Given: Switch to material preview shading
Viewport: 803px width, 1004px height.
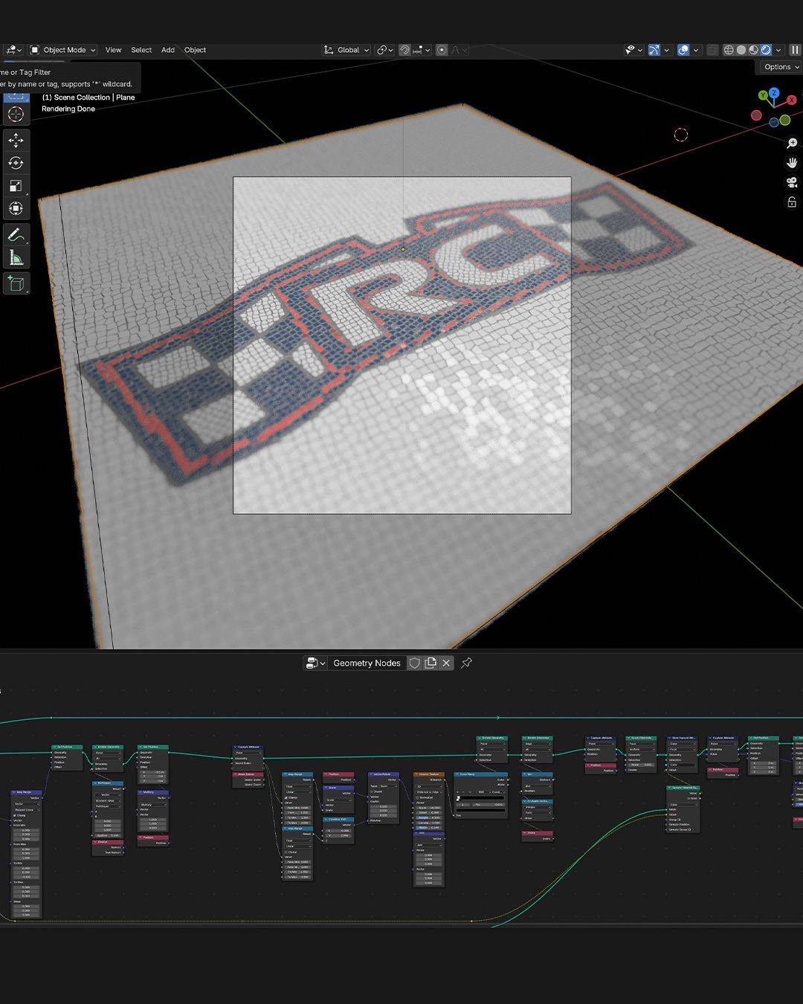Looking at the screenshot, I should (753, 50).
